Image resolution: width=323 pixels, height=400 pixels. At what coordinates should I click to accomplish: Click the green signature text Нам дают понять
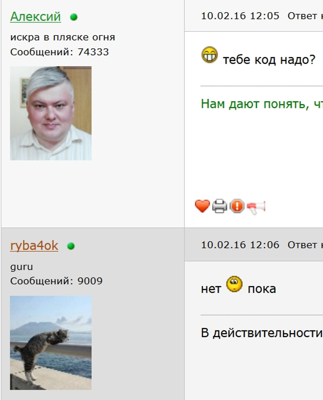[262, 104]
